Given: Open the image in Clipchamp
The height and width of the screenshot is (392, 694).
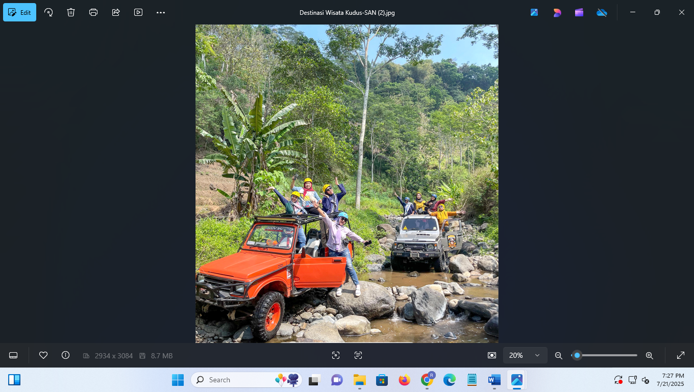Looking at the screenshot, I should pos(579,12).
